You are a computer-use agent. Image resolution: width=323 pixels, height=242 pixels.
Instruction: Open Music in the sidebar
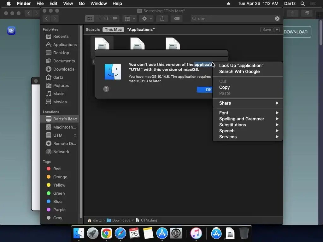[x=59, y=94]
